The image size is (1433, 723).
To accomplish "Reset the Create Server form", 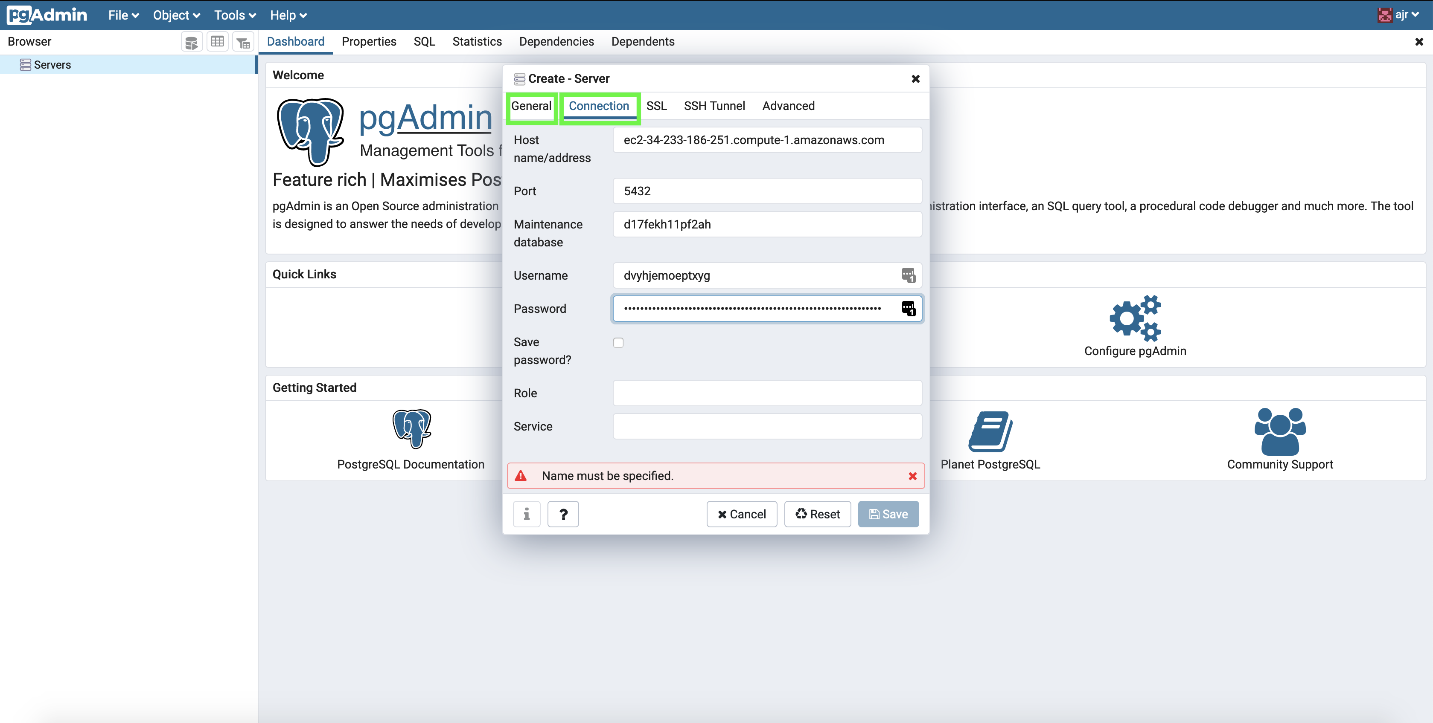I will click(817, 514).
